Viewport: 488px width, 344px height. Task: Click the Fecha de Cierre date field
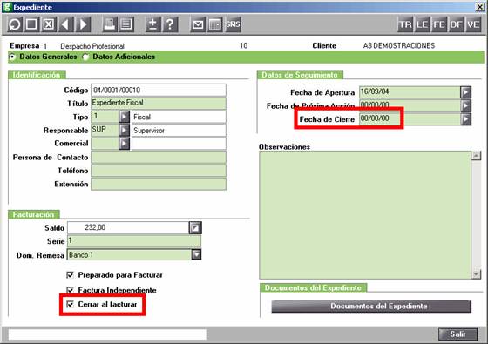pyautogui.click(x=410, y=118)
